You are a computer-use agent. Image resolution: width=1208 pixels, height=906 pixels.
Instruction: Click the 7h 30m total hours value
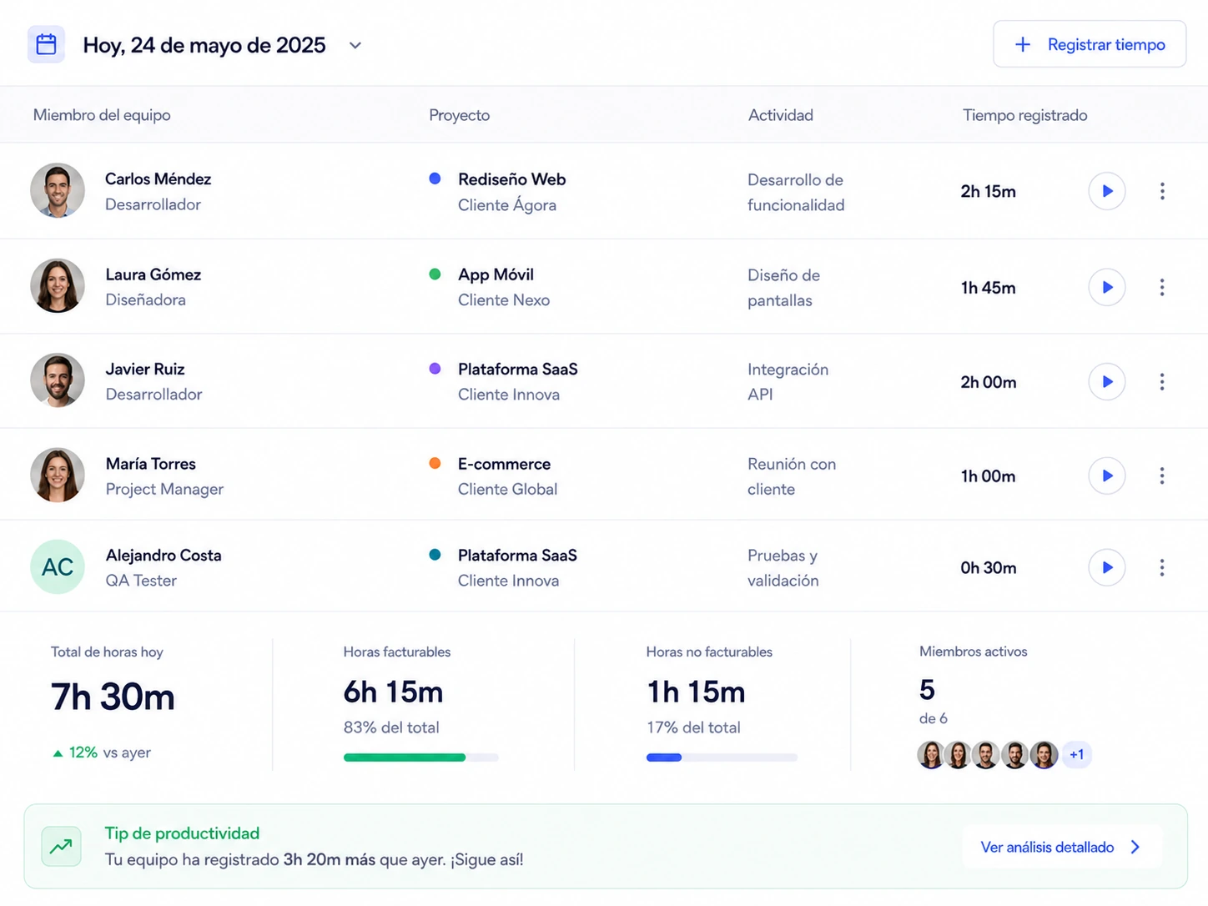pos(113,697)
